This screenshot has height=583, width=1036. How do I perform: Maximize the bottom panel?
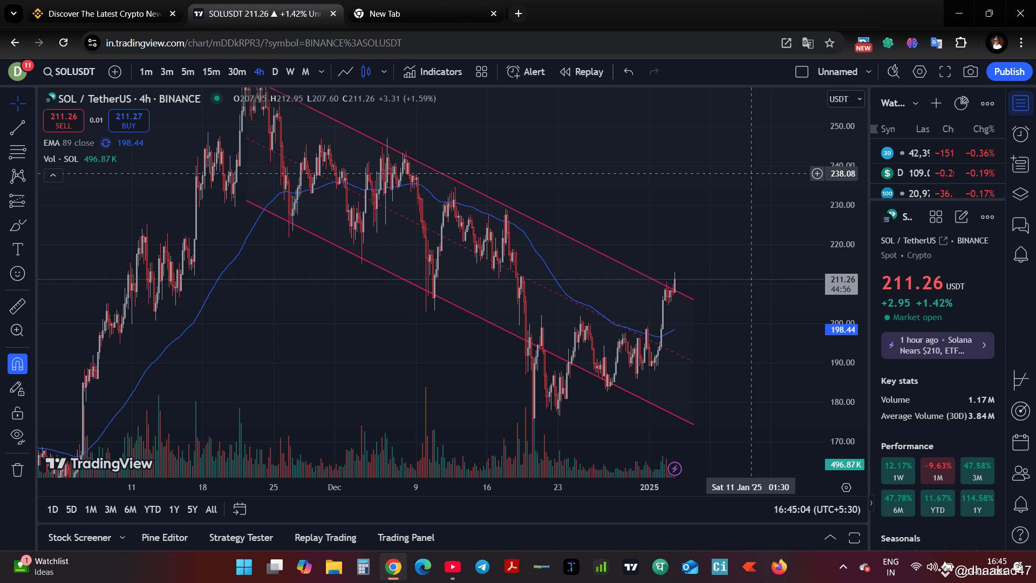click(854, 538)
